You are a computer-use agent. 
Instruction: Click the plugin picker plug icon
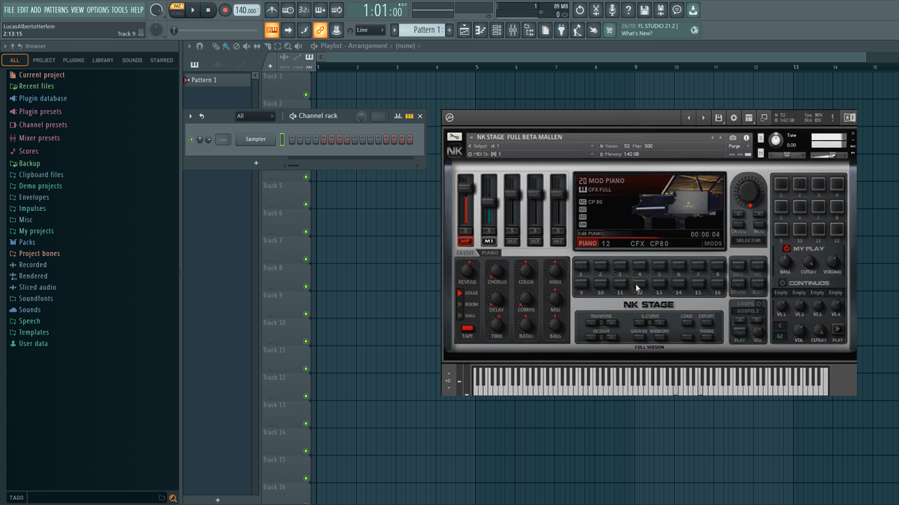click(x=561, y=30)
